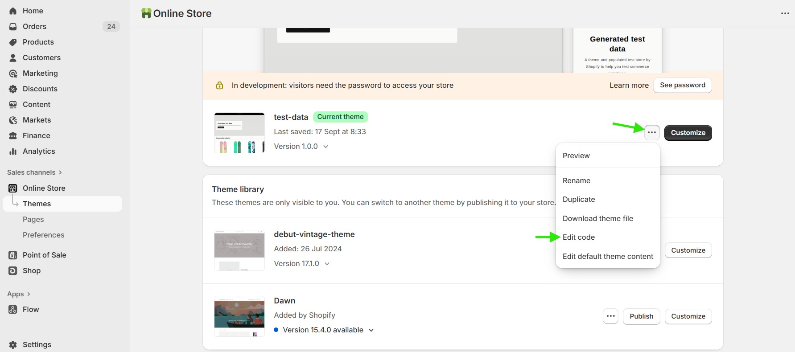
Task: Select Preview from the theme menu
Action: pyautogui.click(x=608, y=156)
